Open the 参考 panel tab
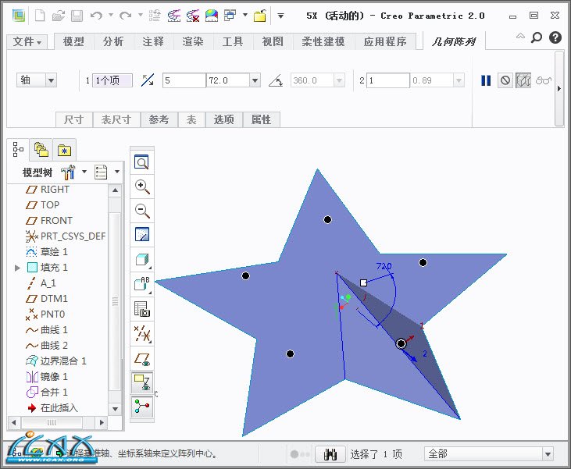Image resolution: width=571 pixels, height=469 pixels. pos(159,119)
